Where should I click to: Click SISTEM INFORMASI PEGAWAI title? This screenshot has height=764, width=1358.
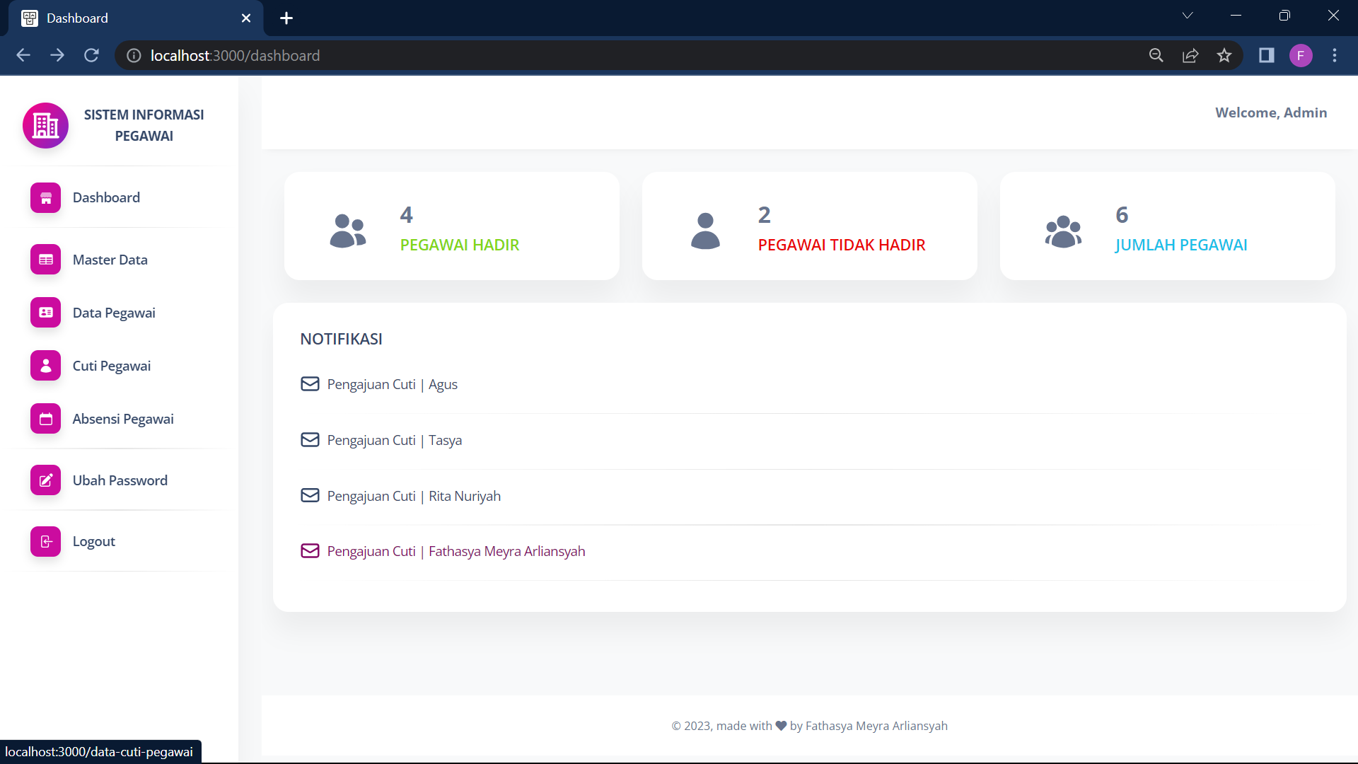pyautogui.click(x=144, y=125)
